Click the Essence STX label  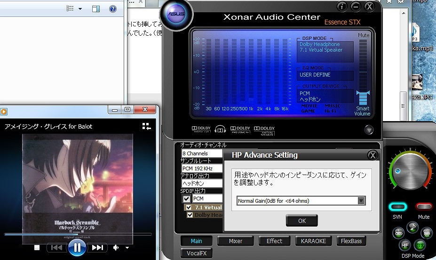point(342,22)
